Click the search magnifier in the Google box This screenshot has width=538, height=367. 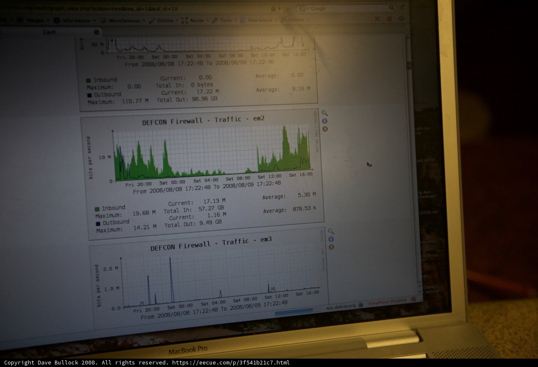pos(391,8)
